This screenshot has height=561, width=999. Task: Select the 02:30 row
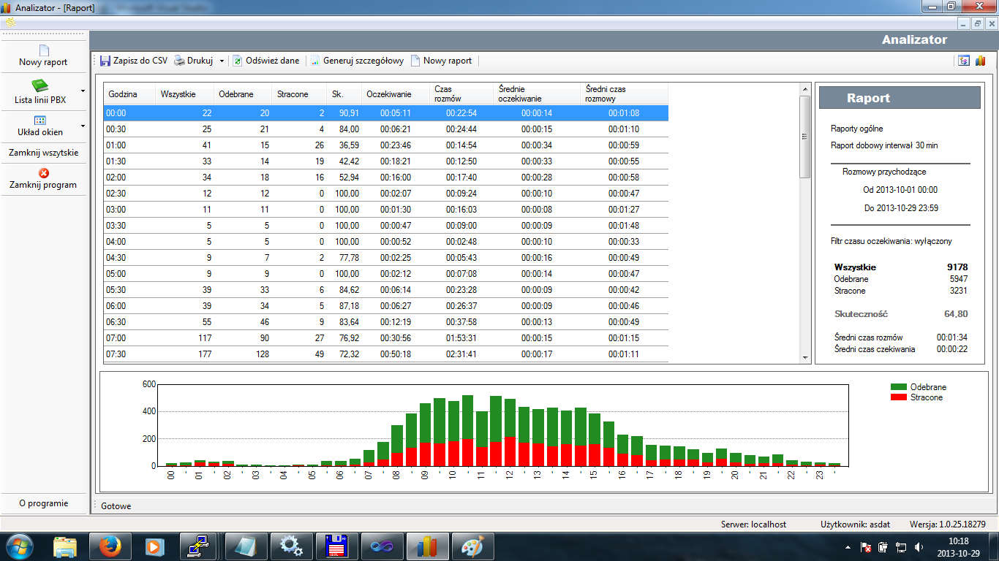(386, 194)
